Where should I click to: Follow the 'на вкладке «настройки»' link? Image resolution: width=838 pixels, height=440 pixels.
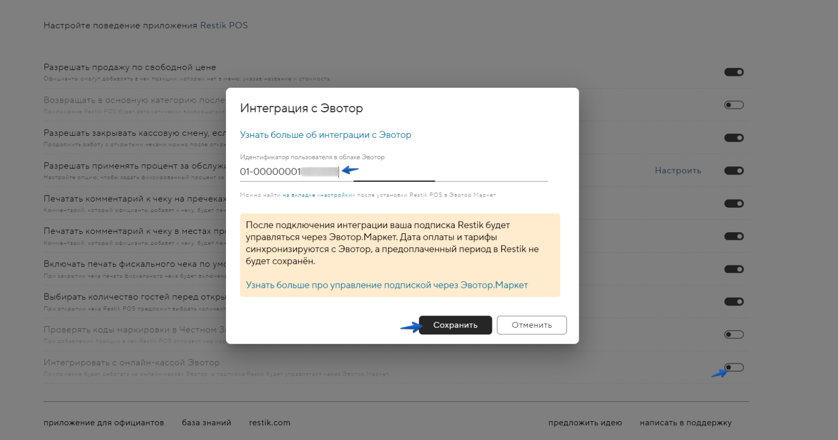click(x=319, y=195)
